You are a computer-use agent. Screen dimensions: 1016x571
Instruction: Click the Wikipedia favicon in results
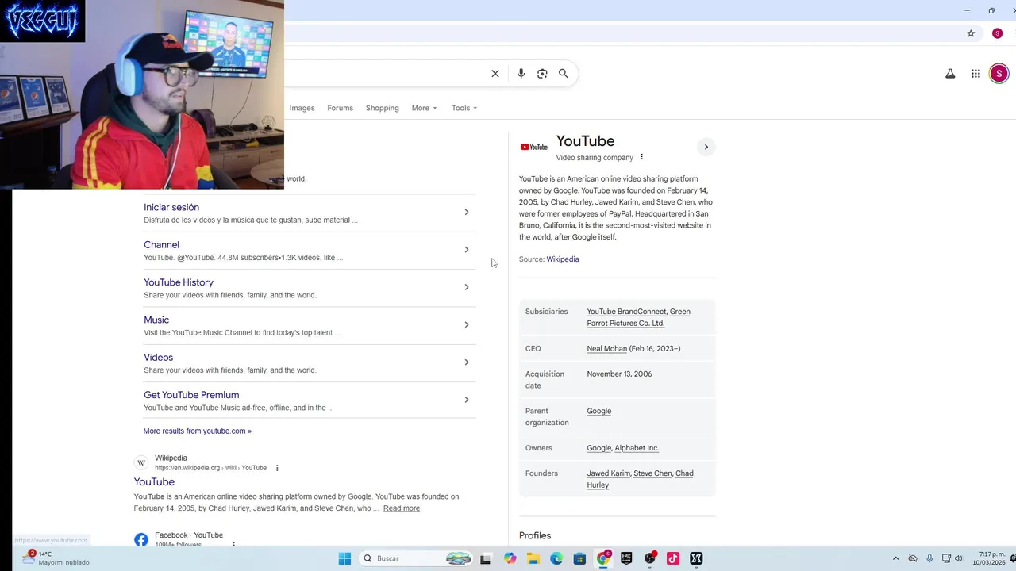pyautogui.click(x=141, y=463)
